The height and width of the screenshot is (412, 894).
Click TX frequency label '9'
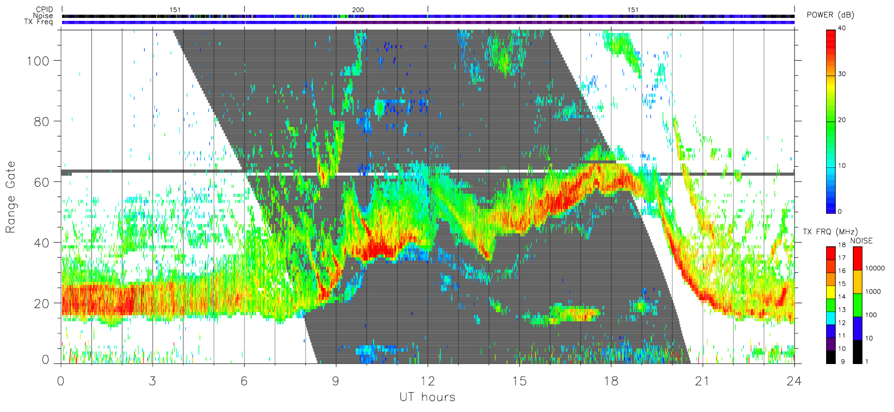[843, 362]
